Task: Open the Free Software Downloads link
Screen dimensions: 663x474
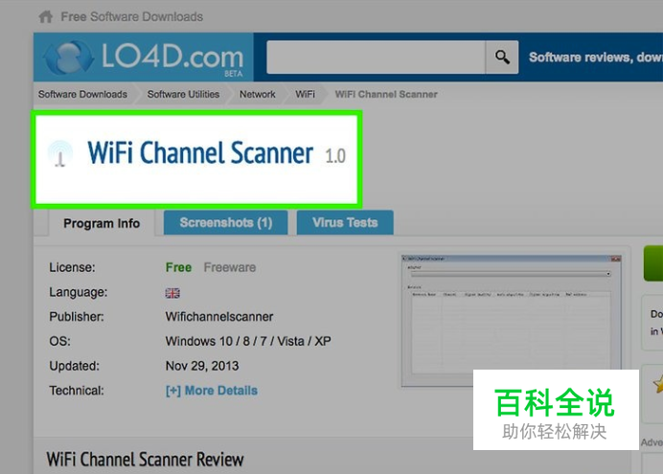Action: [131, 17]
